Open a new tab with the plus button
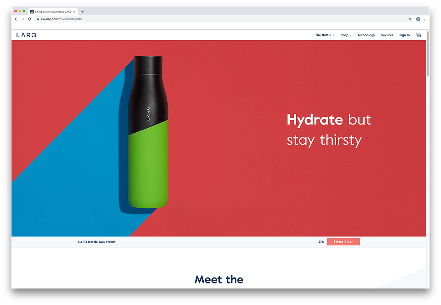 (x=82, y=12)
